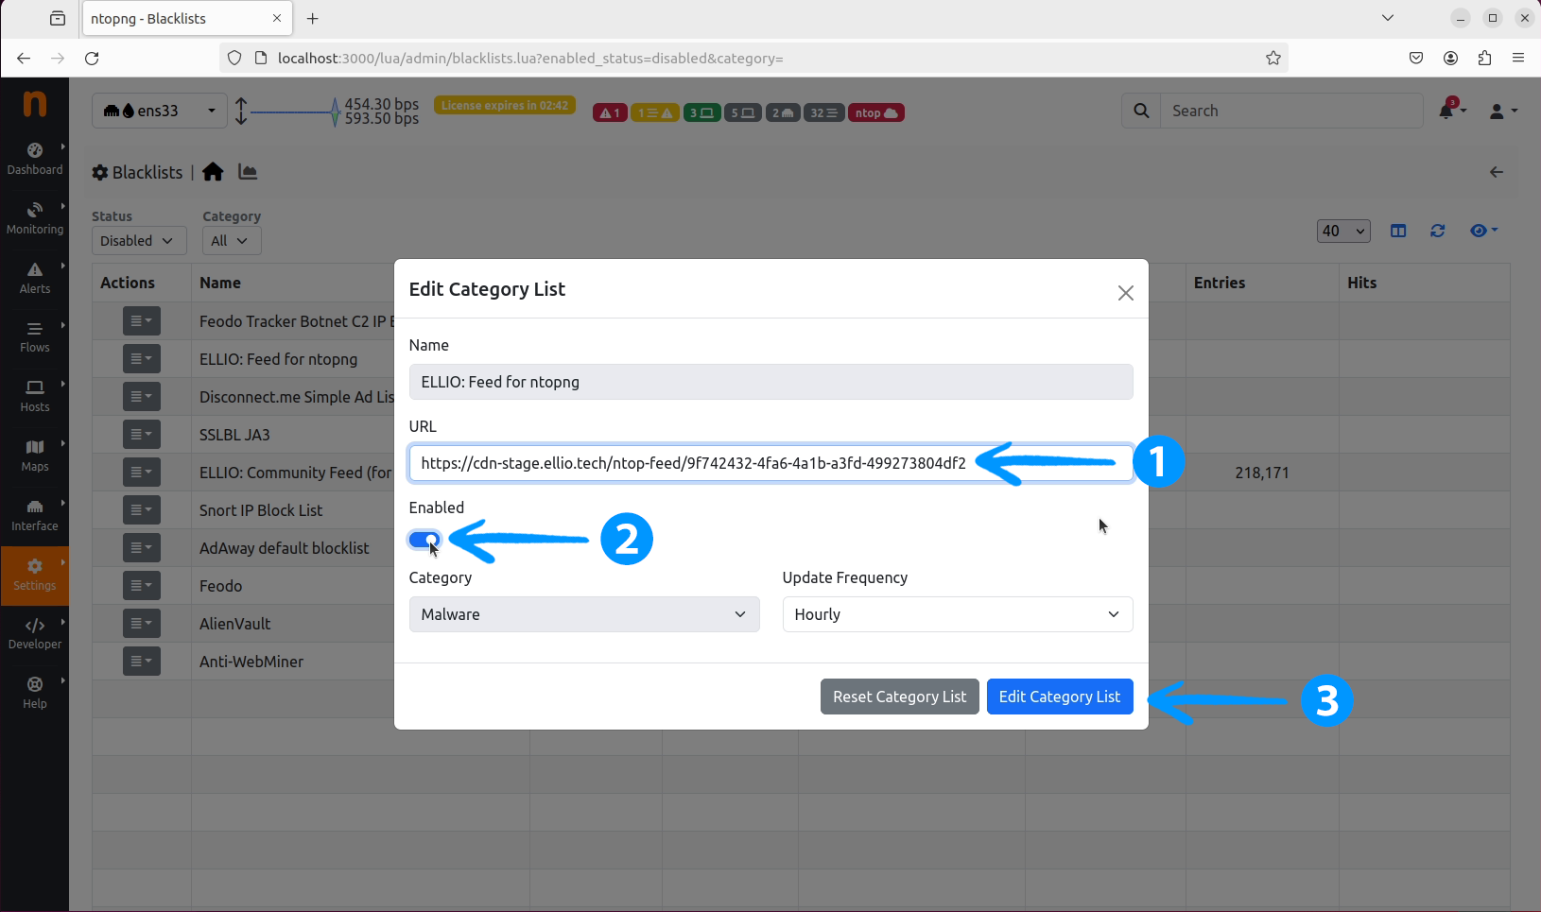Viewport: 1541px width, 912px height.
Task: Bookmark page with the star icon
Action: coord(1273,58)
